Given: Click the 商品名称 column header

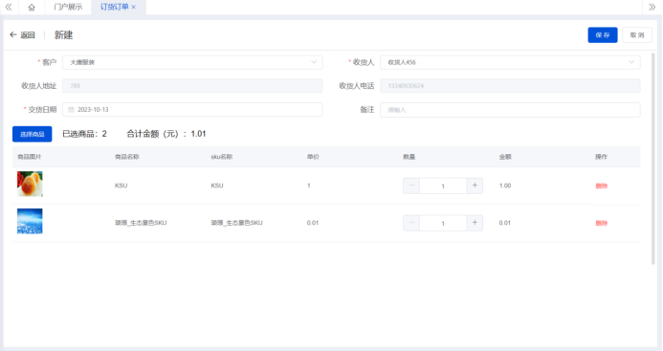Looking at the screenshot, I should point(127,157).
